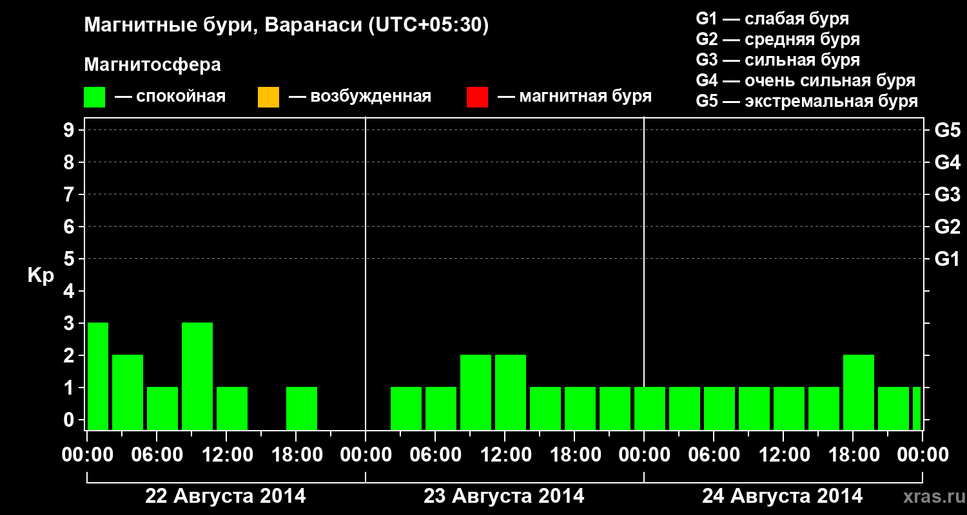Click the '00:00' label starting 24 August
The height and width of the screenshot is (515, 967).
coord(644,455)
